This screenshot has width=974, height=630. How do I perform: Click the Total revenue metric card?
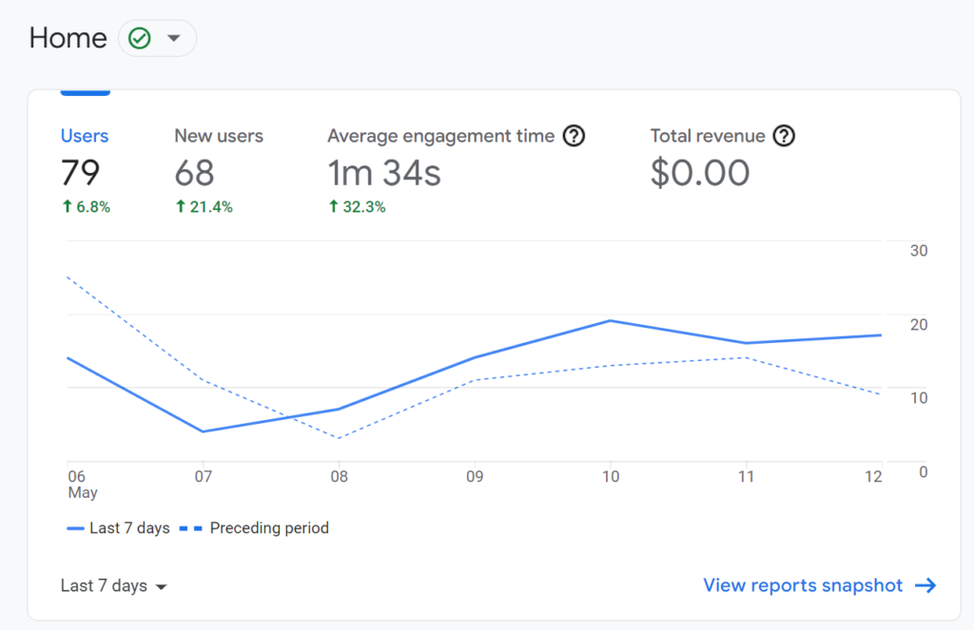700,157
